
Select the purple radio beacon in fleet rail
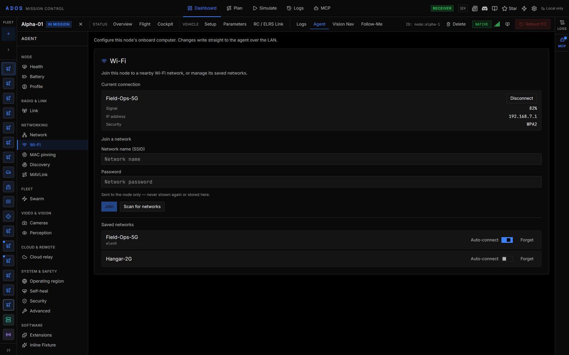9,334
